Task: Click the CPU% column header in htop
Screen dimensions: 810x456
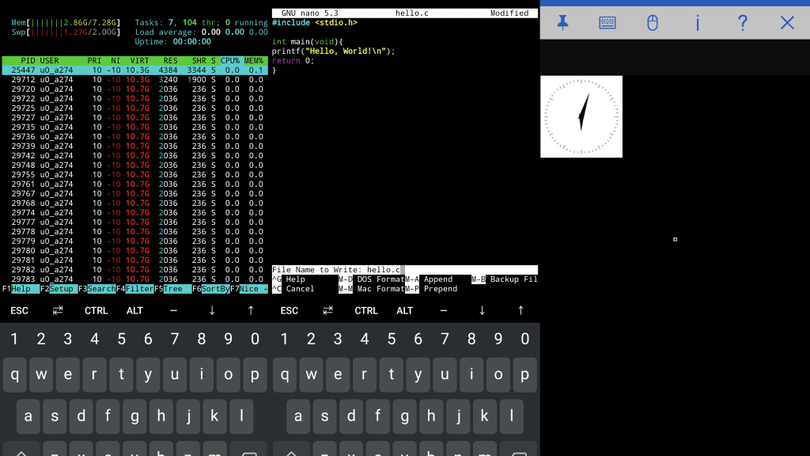Action: point(229,61)
